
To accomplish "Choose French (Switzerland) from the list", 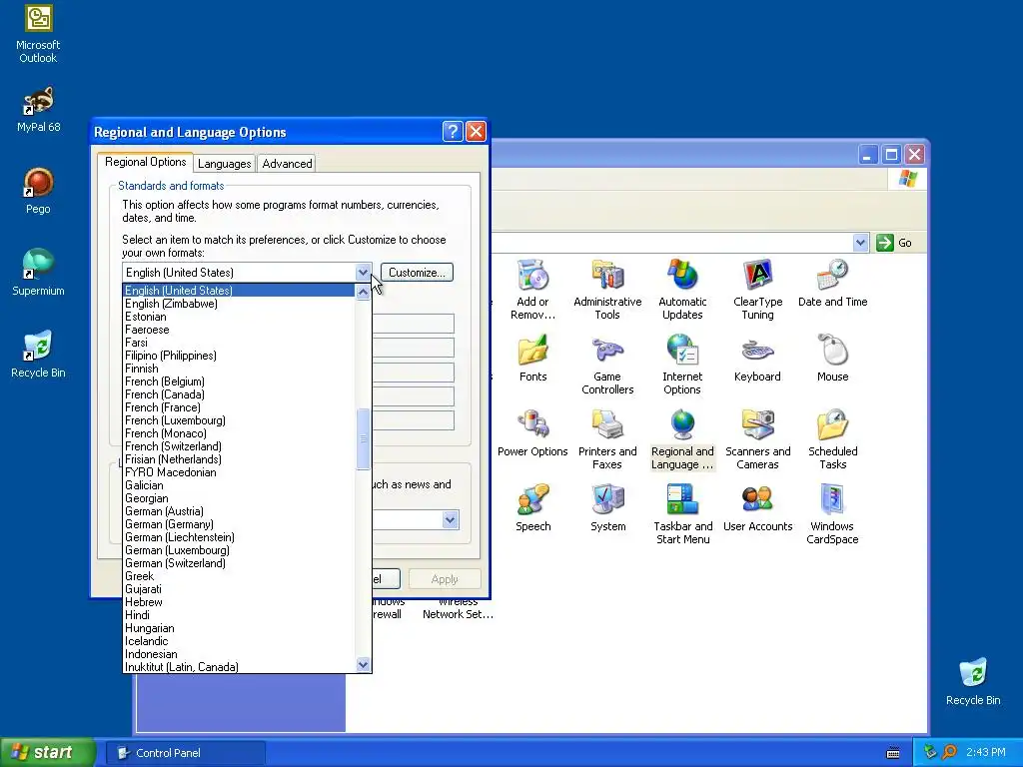I will click(239, 446).
